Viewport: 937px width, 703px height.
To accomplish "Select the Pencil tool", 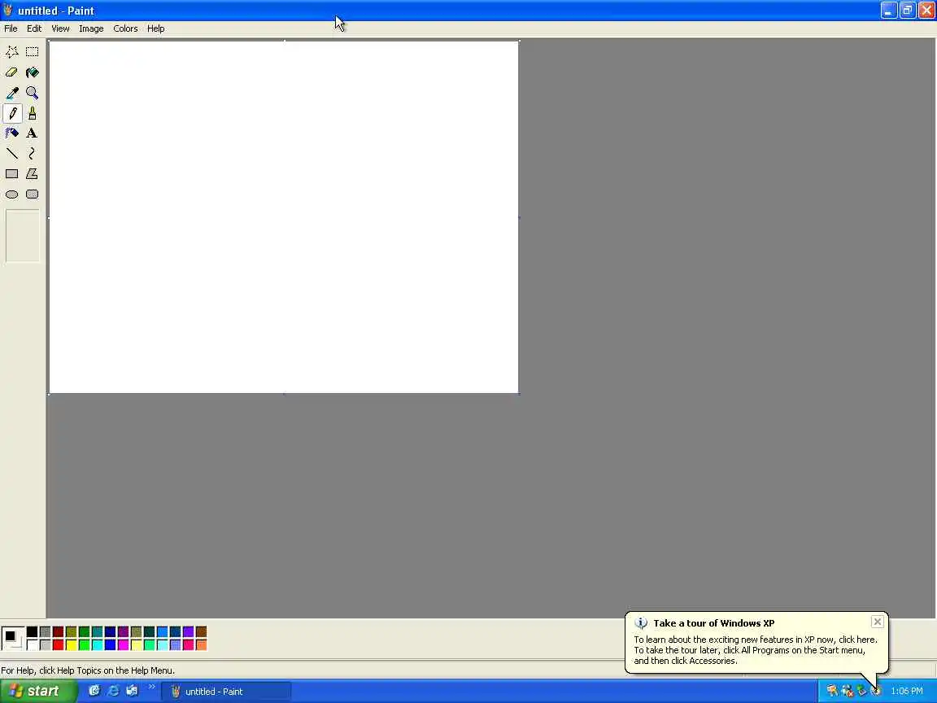I will [12, 113].
